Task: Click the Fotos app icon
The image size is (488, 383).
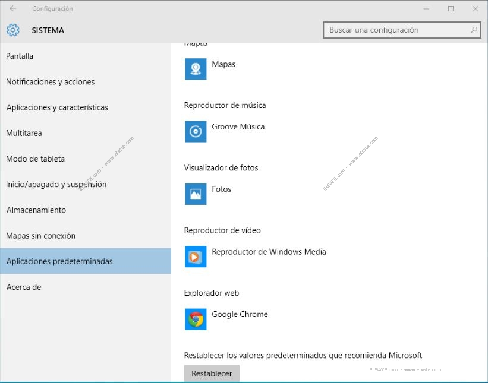Action: (x=196, y=194)
